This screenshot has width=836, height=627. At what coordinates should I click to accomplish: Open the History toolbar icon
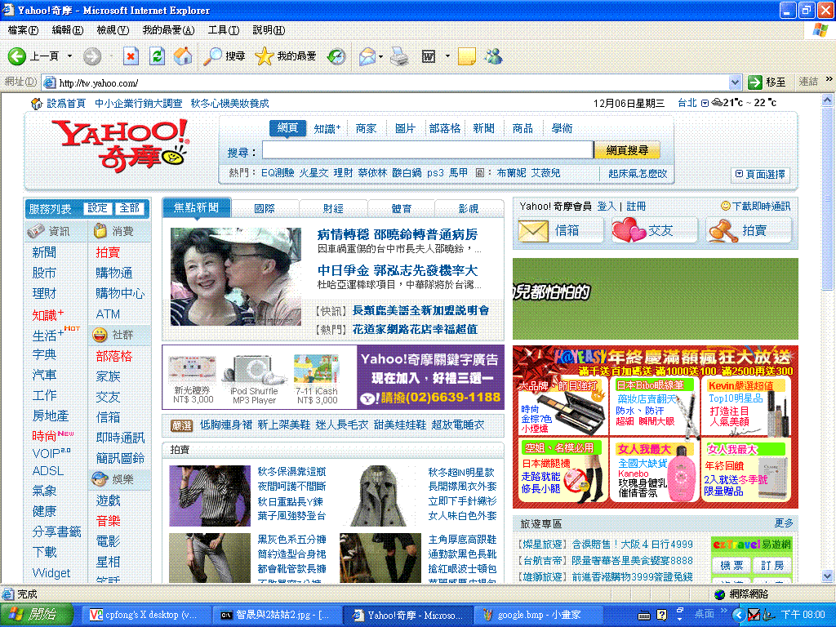pos(336,56)
